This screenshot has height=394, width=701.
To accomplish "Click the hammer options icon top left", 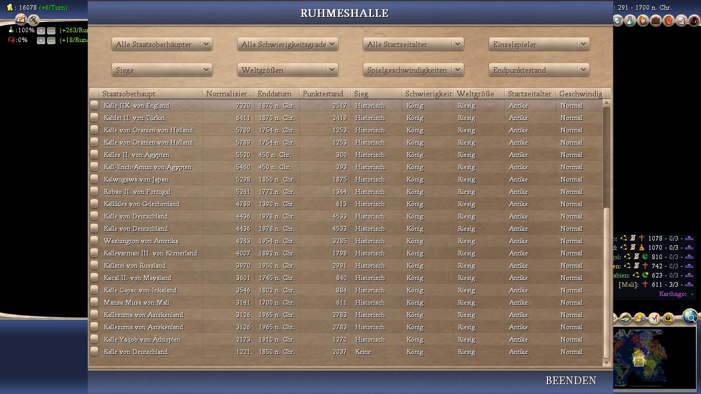I will click(33, 20).
